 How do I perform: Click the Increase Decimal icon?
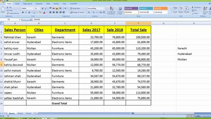(x=101, y=12)
